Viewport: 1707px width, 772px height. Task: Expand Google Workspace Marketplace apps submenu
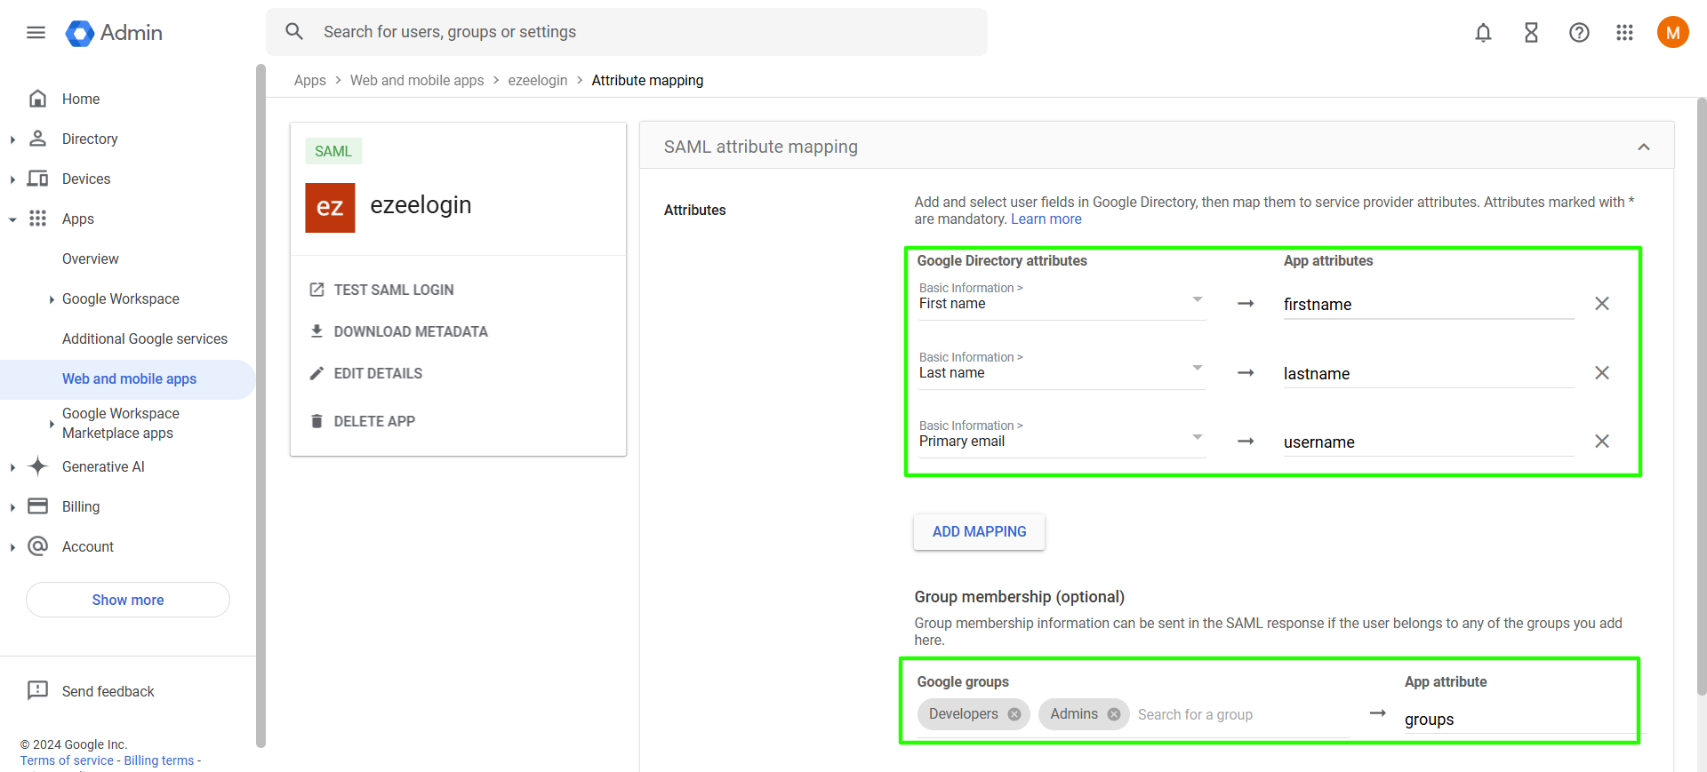[52, 424]
